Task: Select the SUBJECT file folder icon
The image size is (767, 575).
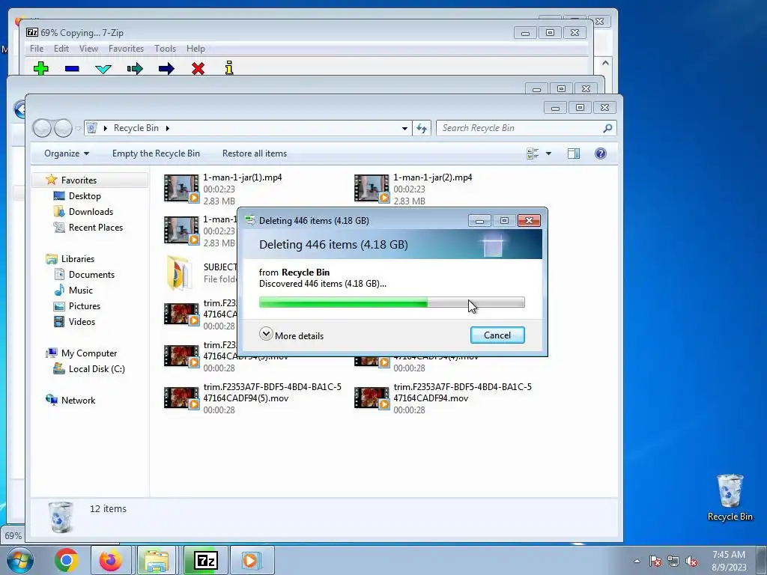Action: 179,273
